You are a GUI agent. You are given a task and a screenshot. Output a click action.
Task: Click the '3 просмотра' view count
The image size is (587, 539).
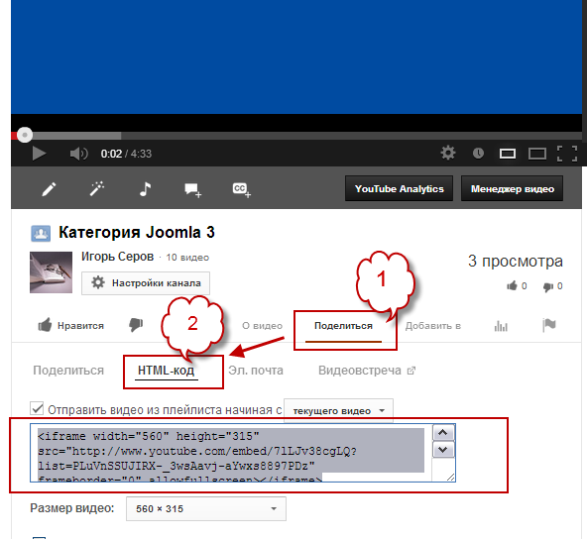click(516, 262)
